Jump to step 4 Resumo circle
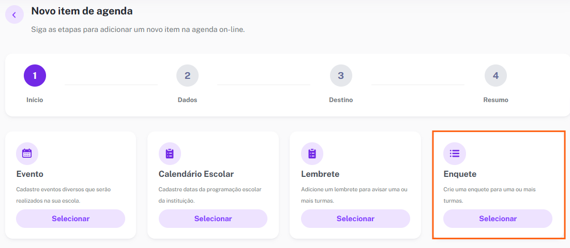Screen dimensions: 570x248 [x=496, y=75]
